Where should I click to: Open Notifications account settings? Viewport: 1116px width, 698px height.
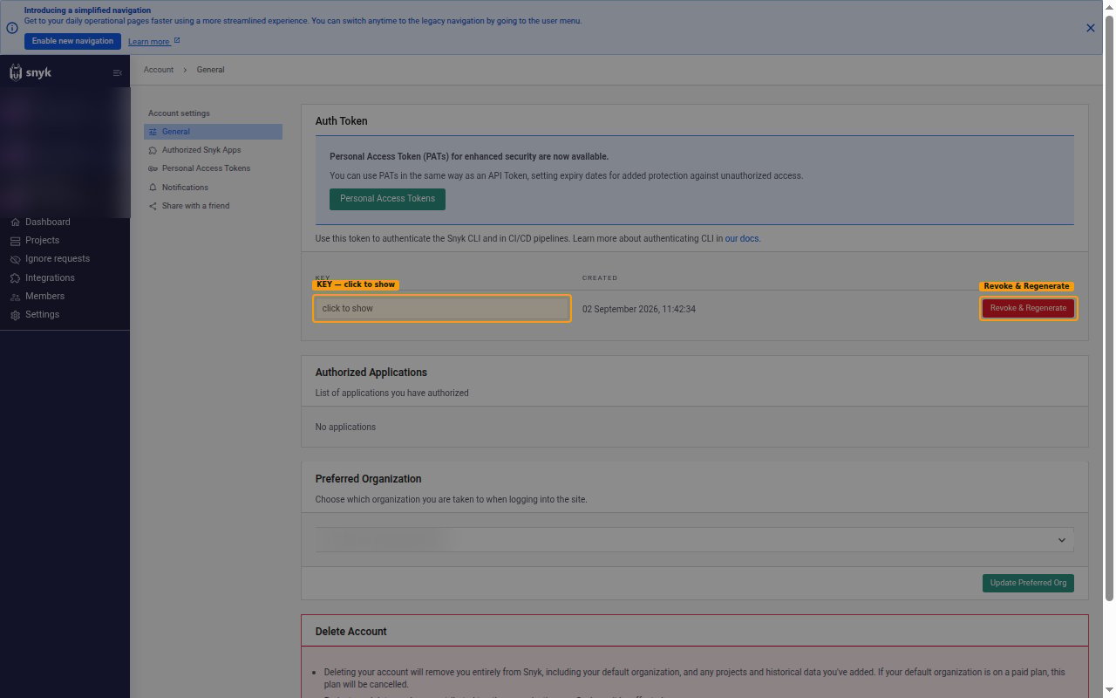point(185,188)
